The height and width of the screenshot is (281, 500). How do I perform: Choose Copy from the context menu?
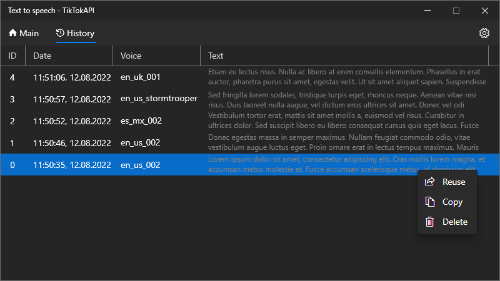tap(452, 202)
